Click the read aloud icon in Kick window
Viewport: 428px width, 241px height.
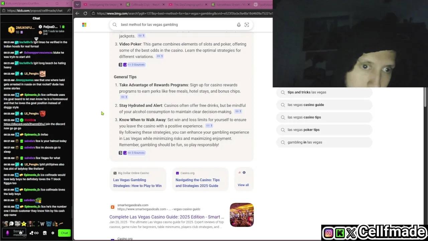69,10
